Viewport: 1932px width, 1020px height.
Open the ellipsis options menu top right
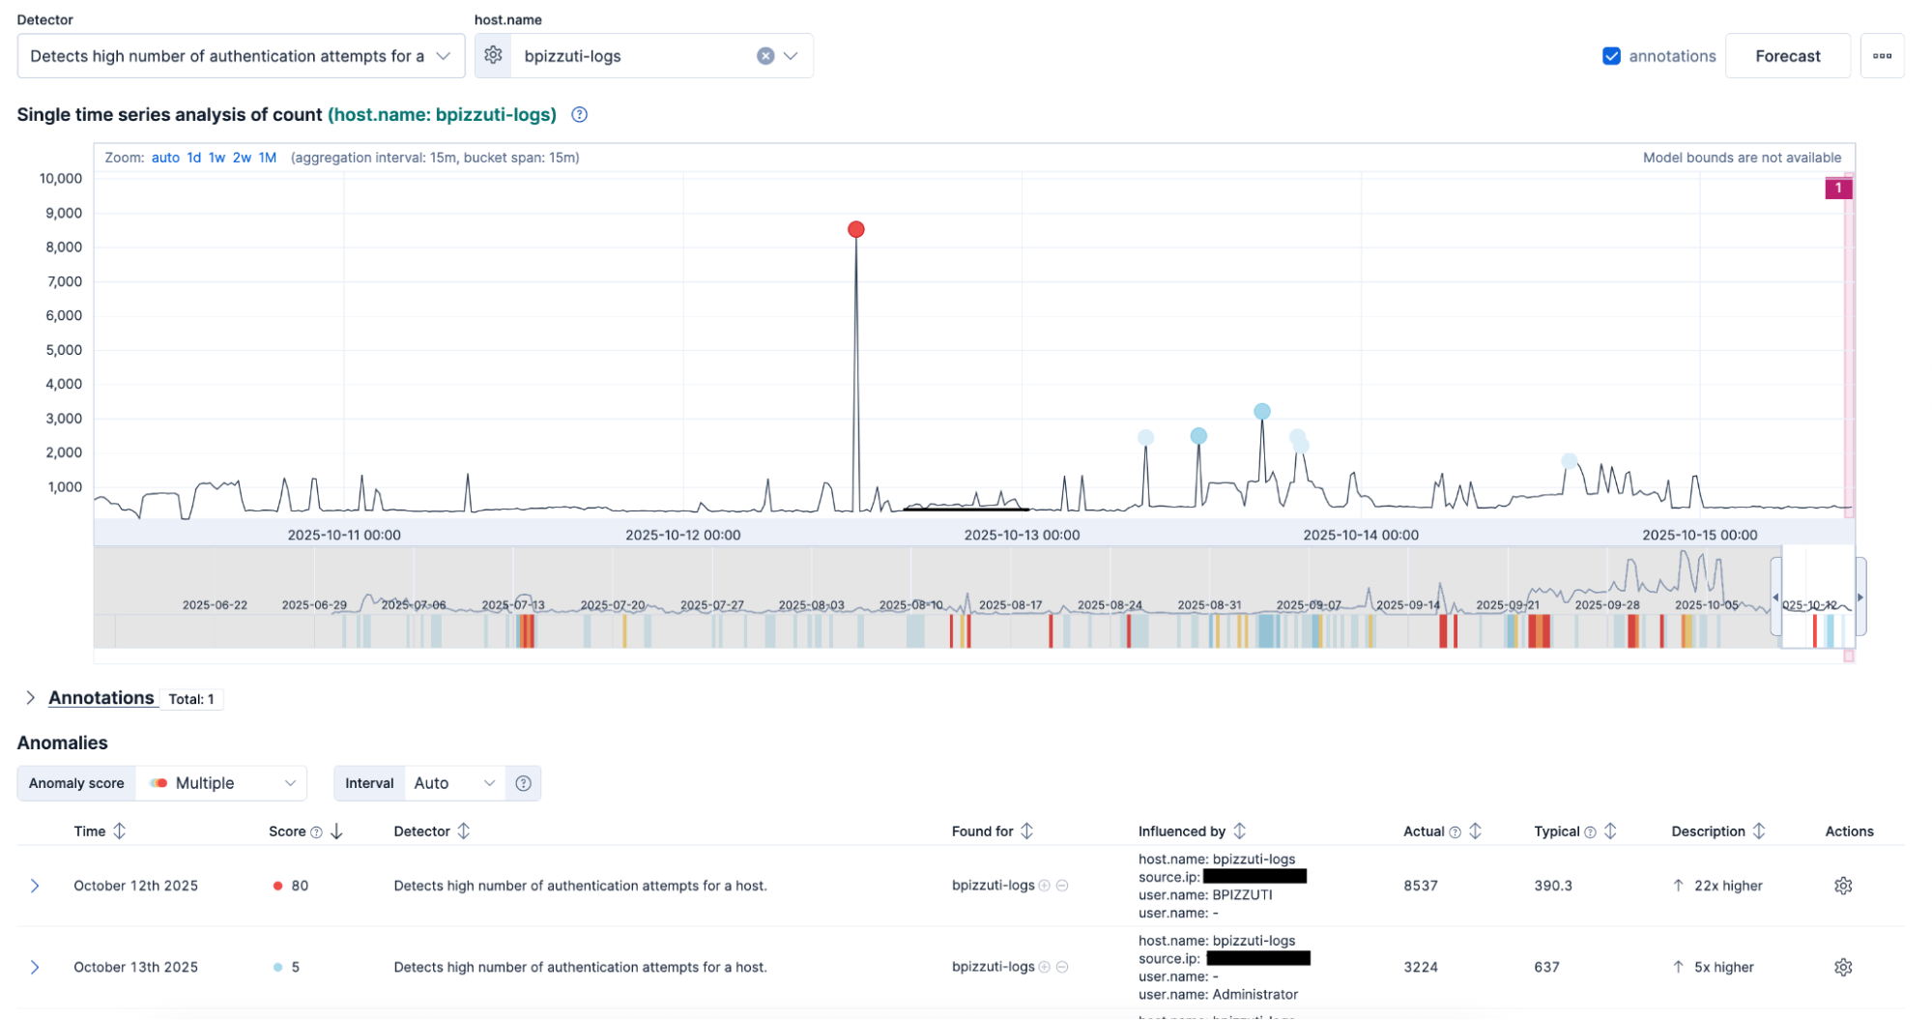[1882, 55]
